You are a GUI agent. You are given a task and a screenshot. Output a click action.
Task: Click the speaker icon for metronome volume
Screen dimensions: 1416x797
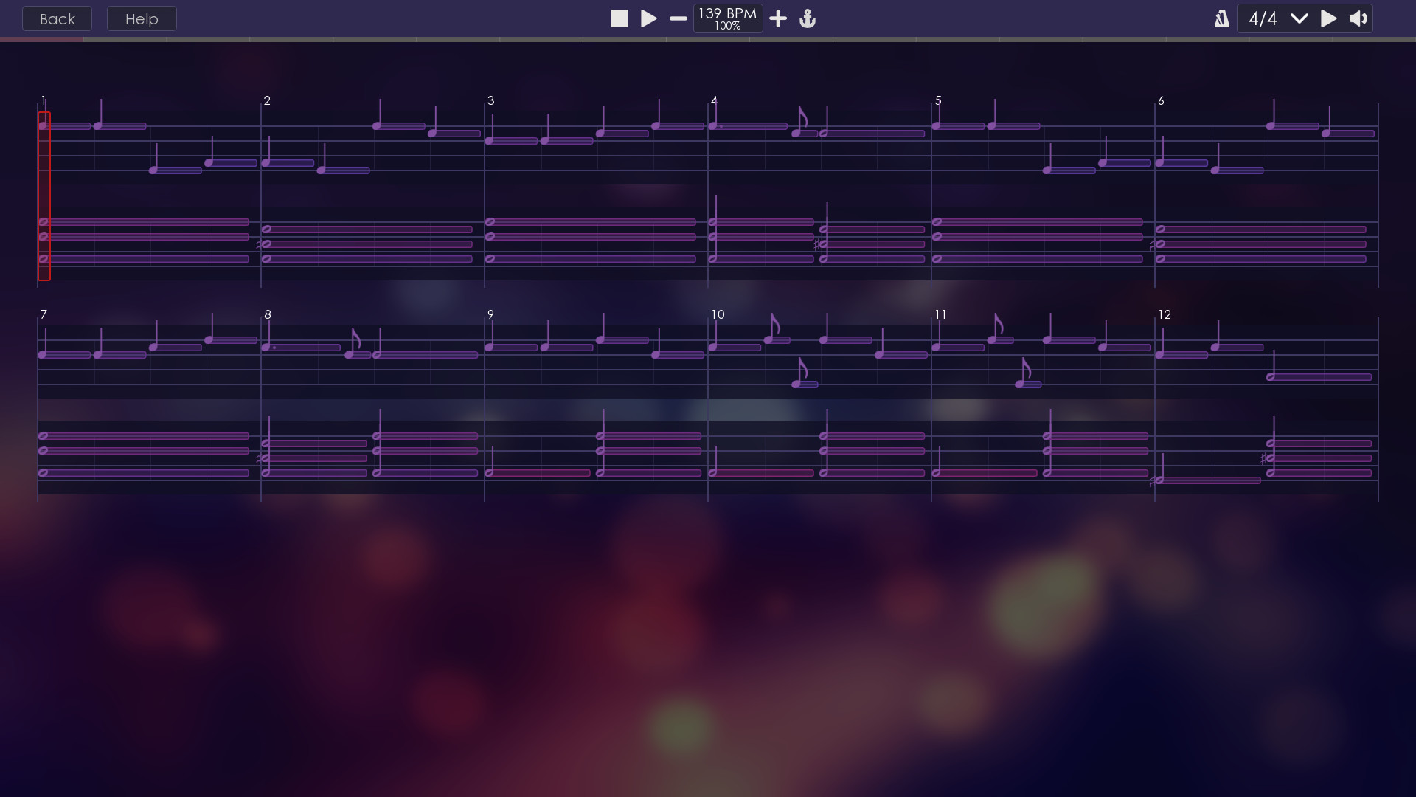pos(1358,18)
